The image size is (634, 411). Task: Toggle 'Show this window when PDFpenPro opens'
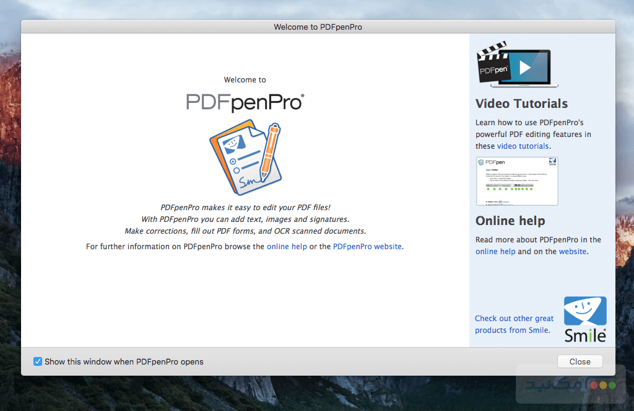[x=38, y=361]
